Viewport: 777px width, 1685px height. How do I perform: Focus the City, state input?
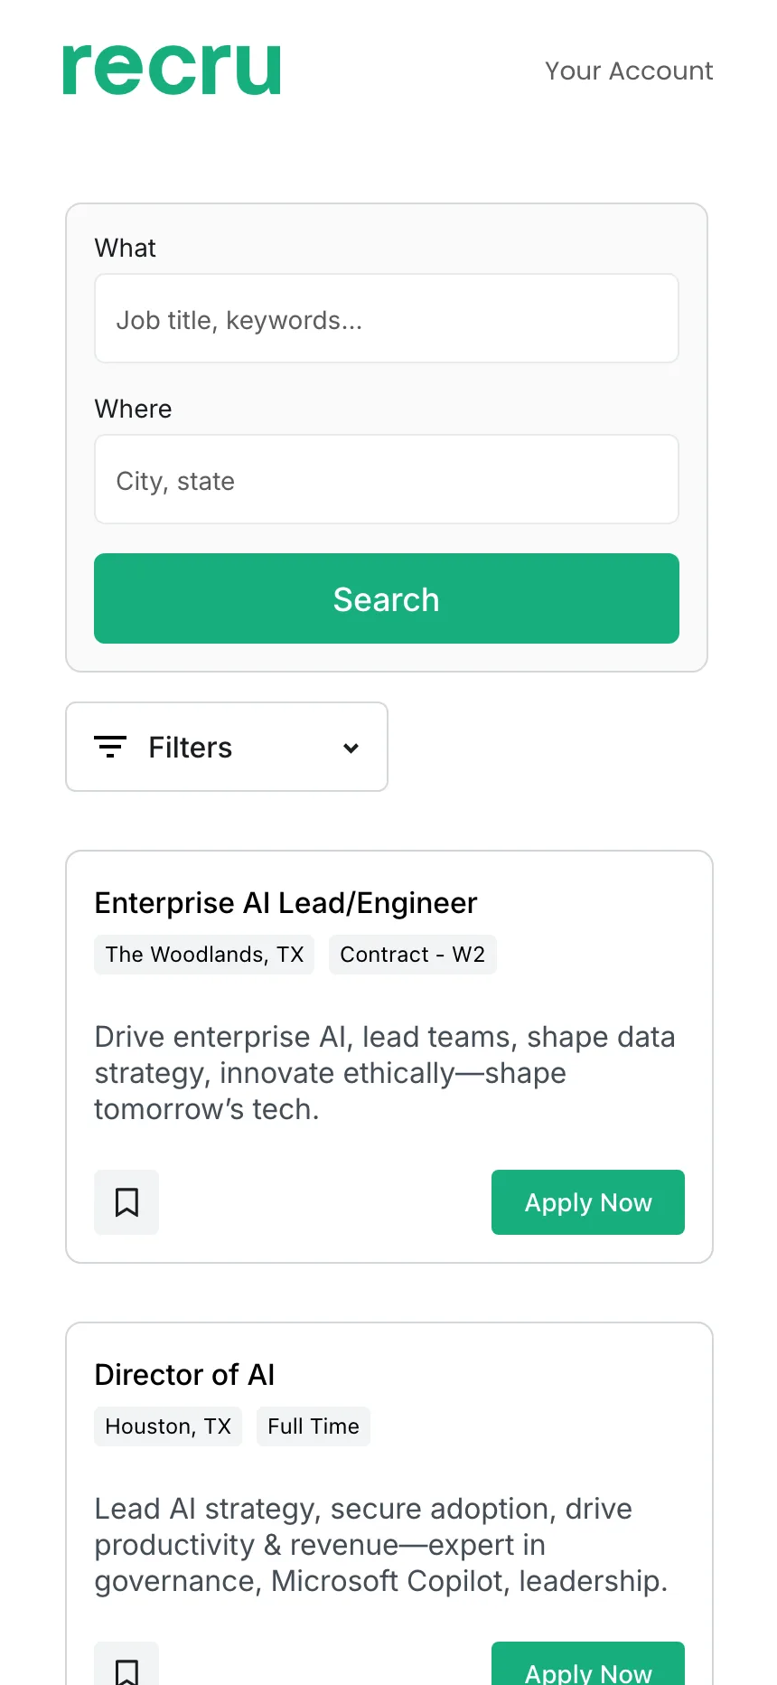tap(387, 480)
